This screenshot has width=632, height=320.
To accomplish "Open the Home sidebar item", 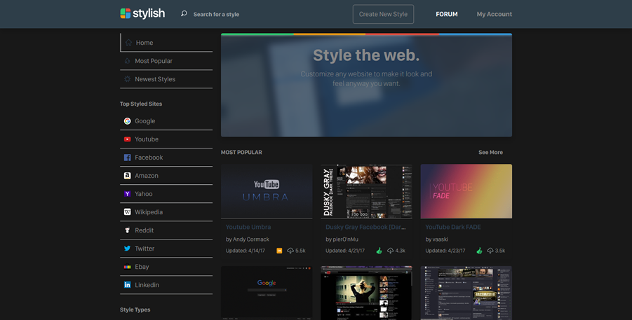I will click(x=166, y=43).
